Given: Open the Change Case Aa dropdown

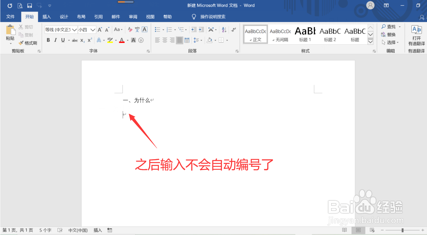Looking at the screenshot, I should [118, 29].
